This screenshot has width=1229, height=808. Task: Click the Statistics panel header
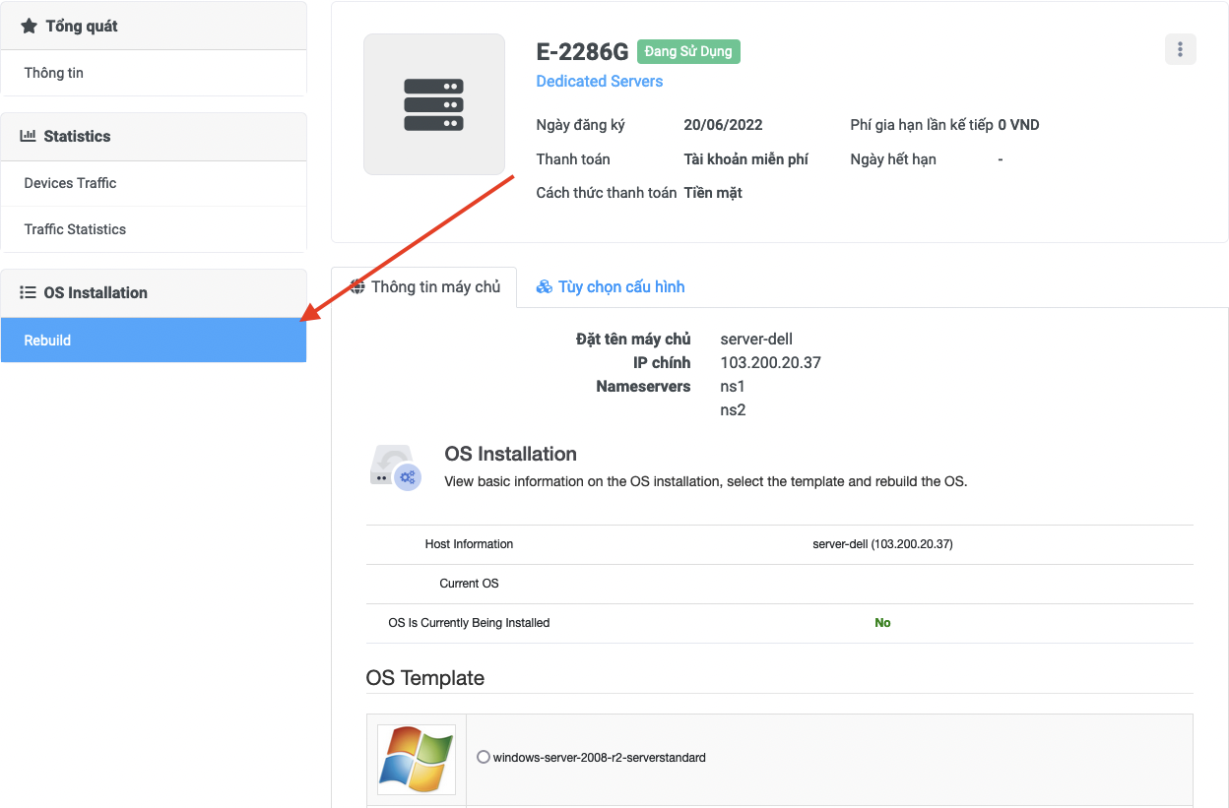click(x=154, y=137)
